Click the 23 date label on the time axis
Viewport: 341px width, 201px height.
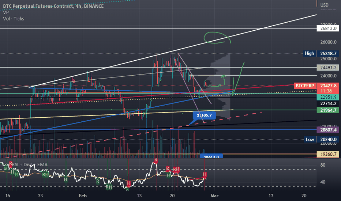pyautogui.click(x=41, y=196)
